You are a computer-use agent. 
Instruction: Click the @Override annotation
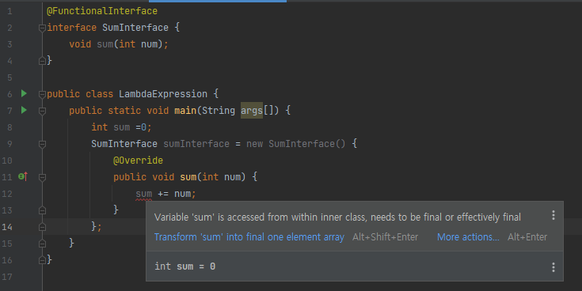point(138,161)
